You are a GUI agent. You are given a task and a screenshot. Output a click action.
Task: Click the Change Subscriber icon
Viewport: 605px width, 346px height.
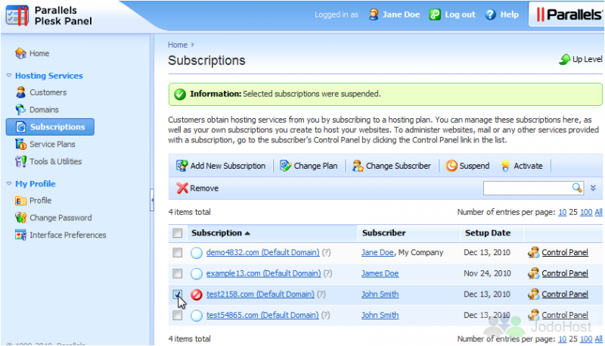tap(358, 166)
